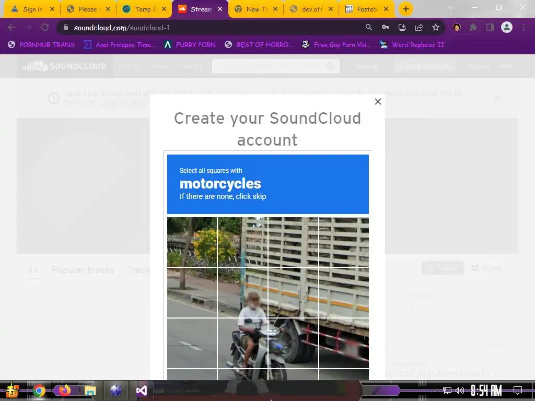The height and width of the screenshot is (401, 535).
Task: Click the zoom magnifier icon in address bar
Action: 368,27
